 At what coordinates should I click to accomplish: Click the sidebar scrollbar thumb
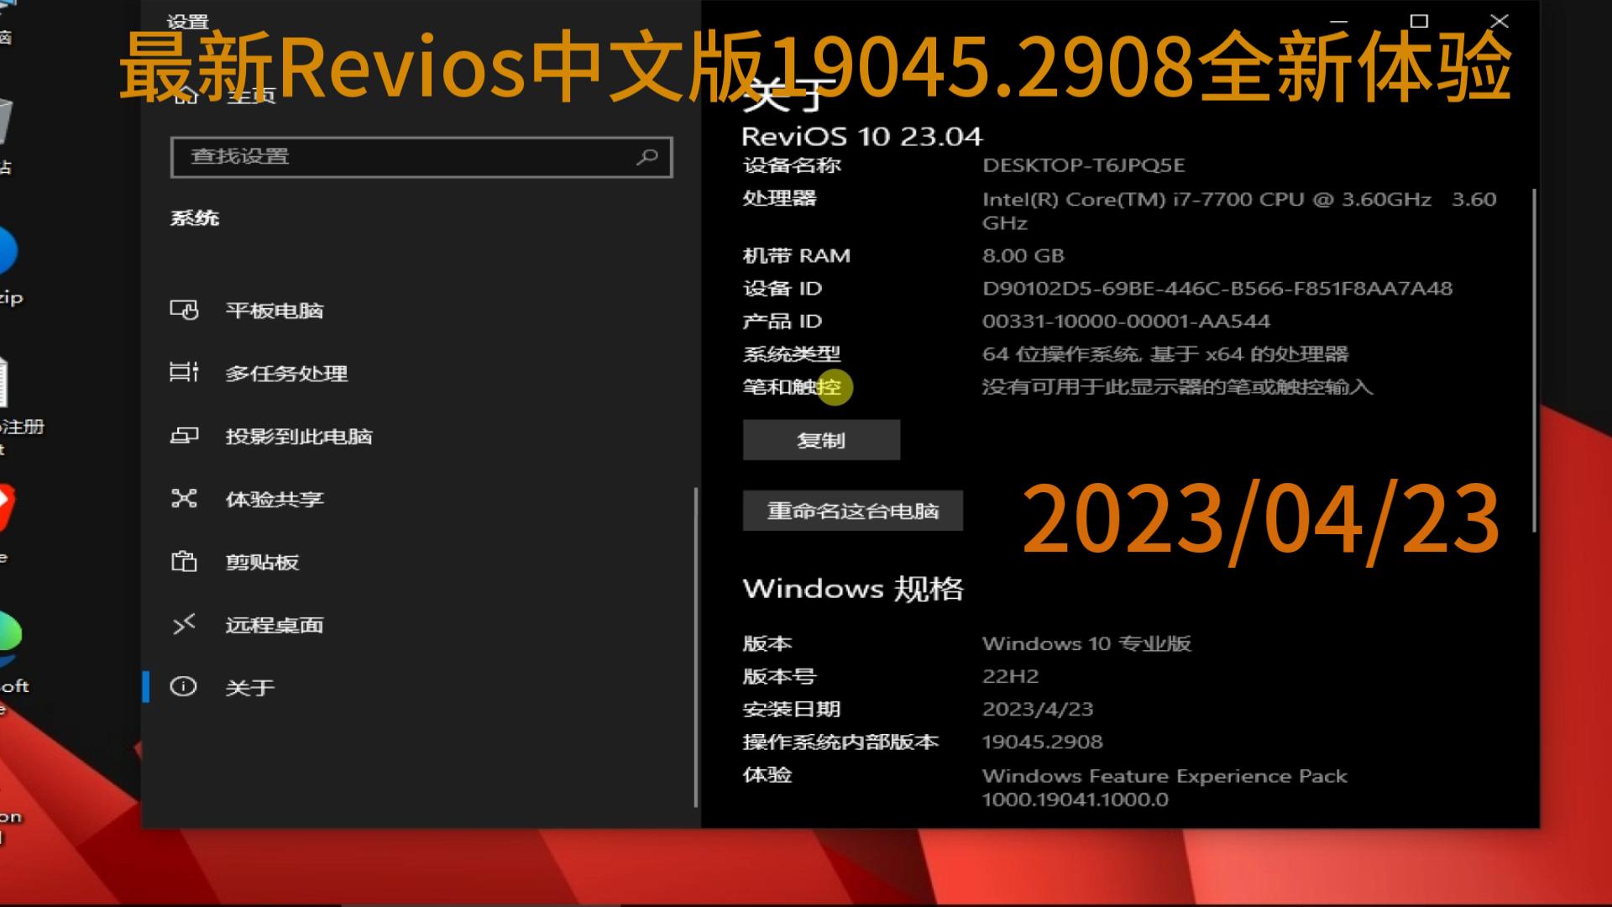[696, 647]
